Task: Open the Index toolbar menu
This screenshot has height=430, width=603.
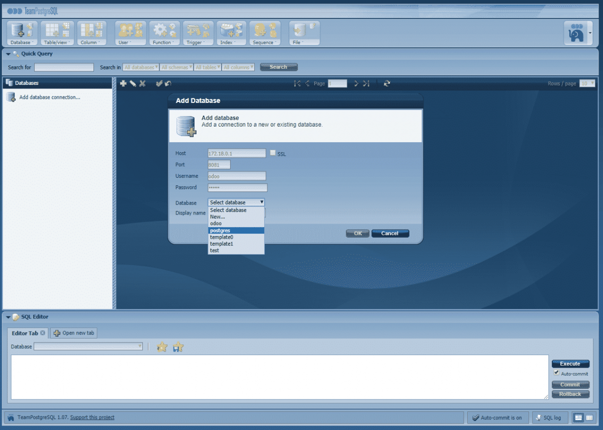Action: point(231,33)
